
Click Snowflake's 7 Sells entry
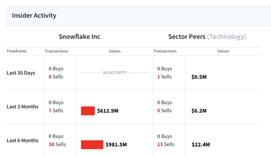point(56,110)
